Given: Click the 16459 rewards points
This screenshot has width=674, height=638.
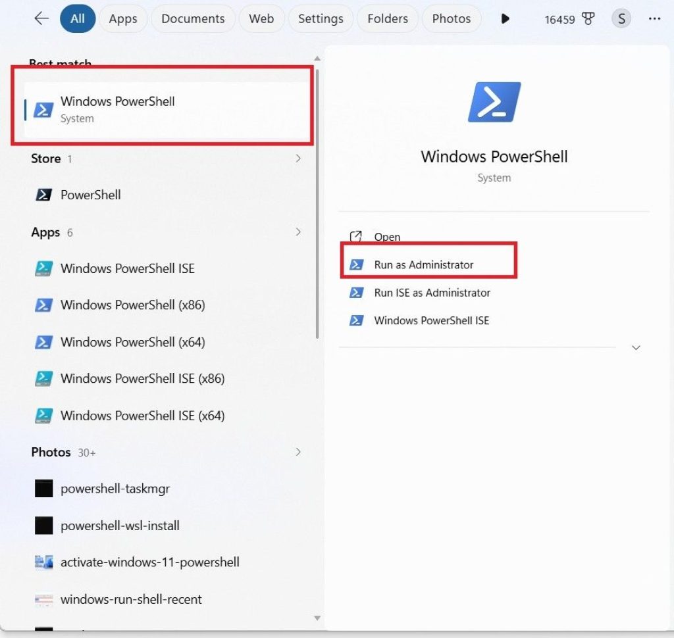Looking at the screenshot, I should (559, 19).
